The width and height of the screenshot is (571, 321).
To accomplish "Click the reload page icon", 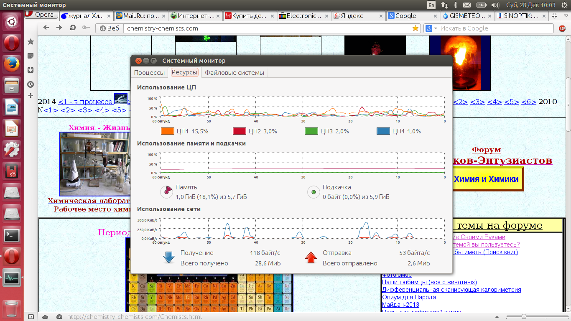I will click(x=73, y=28).
